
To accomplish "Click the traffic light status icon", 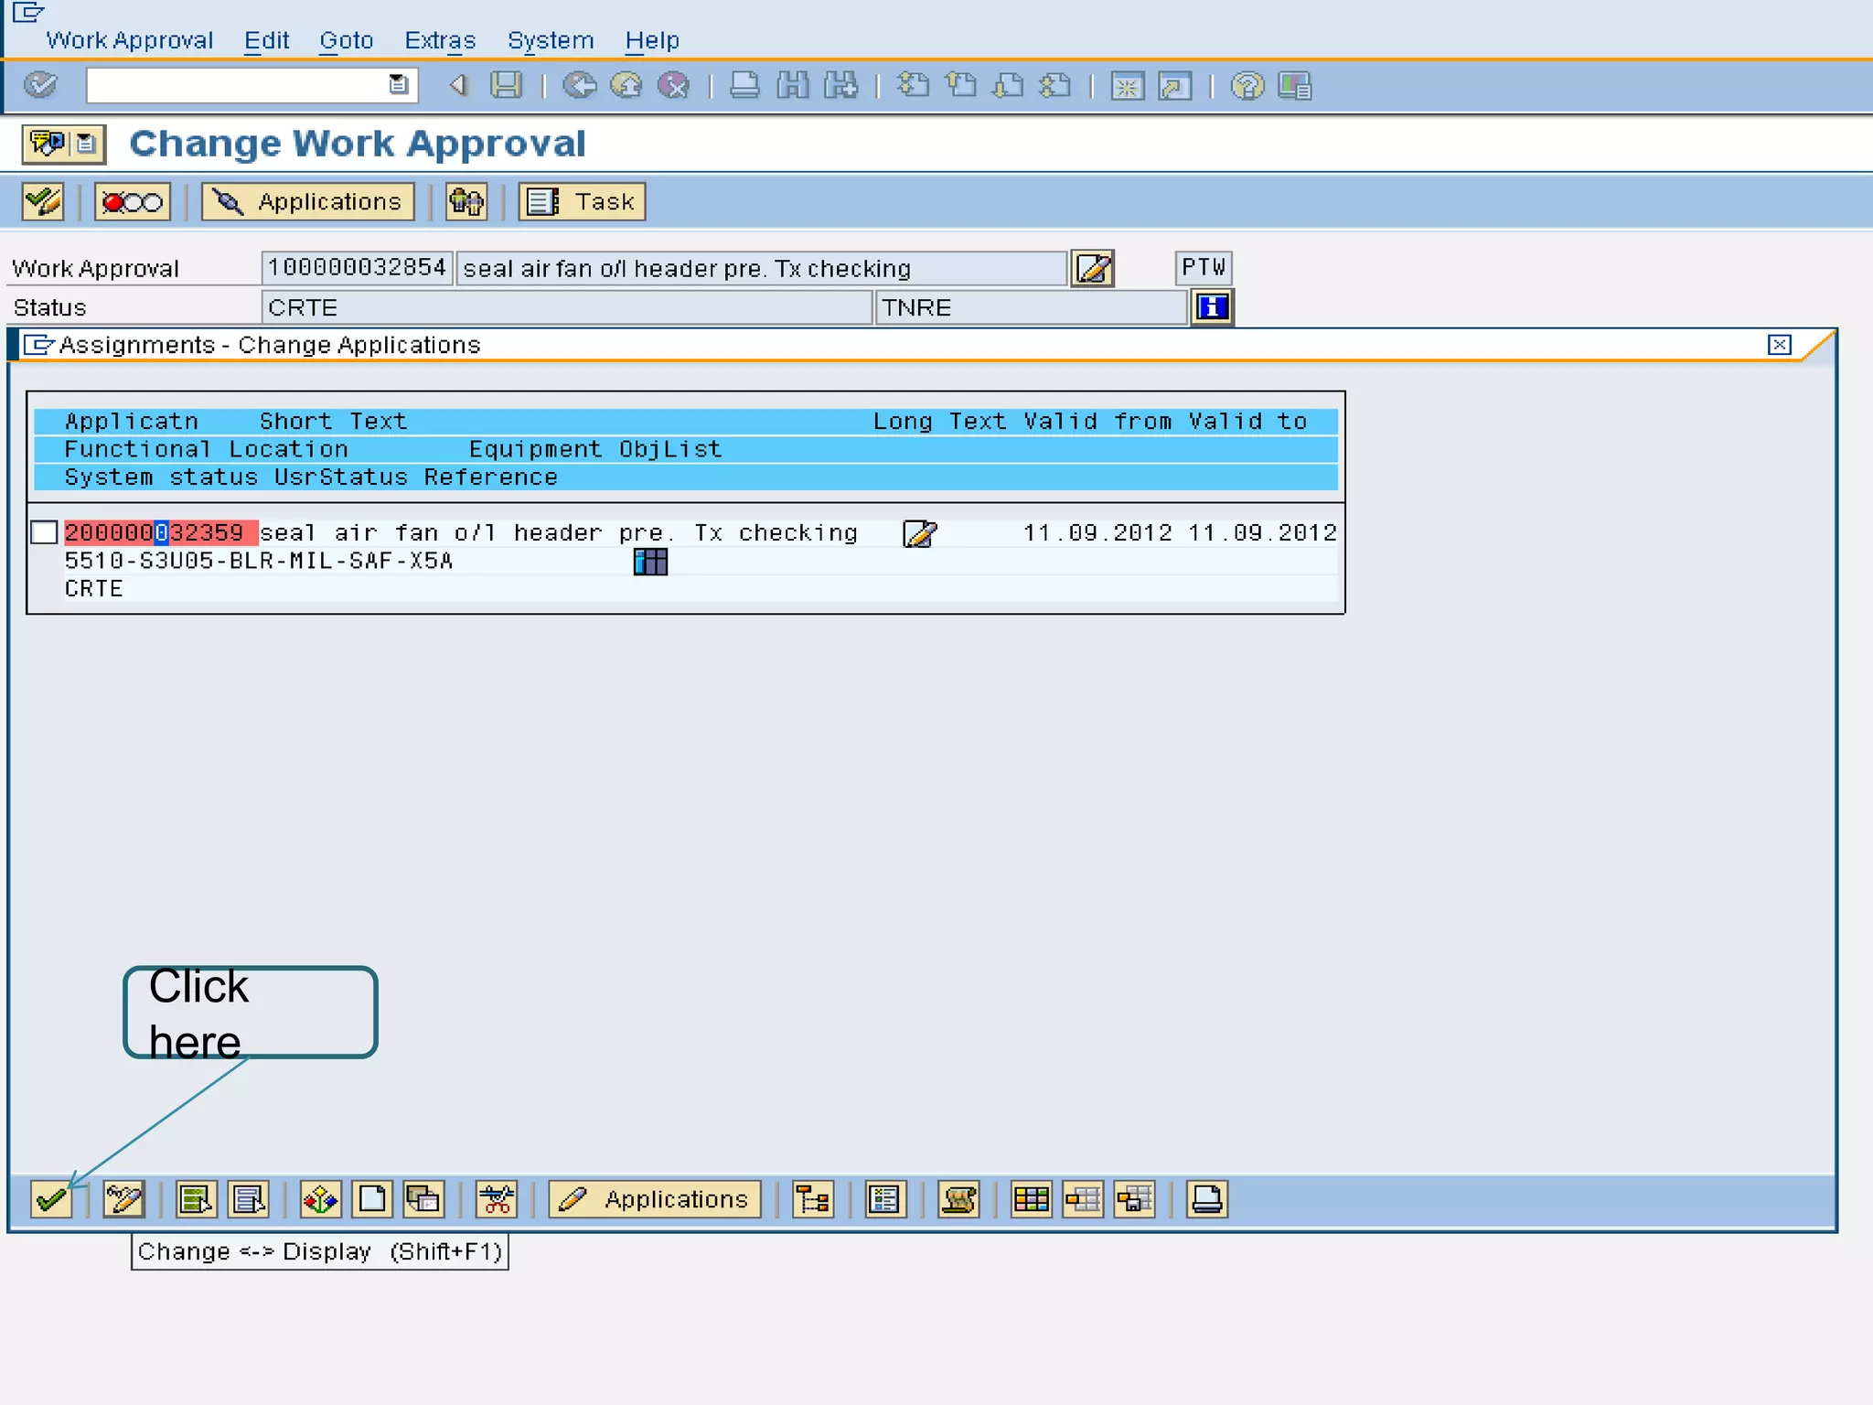I will [x=133, y=202].
